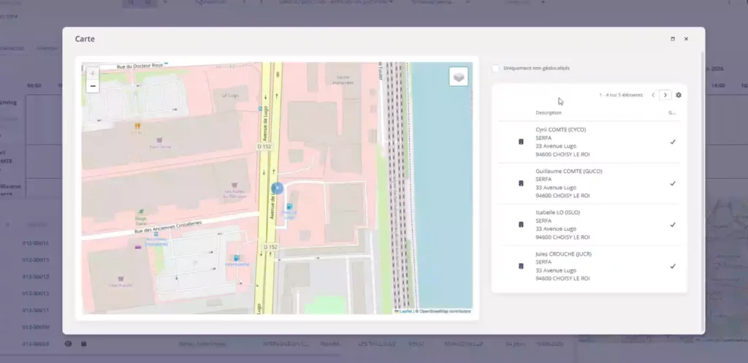Image resolution: width=748 pixels, height=363 pixels.
Task: Click building icon for Isabelle LO
Action: [521, 225]
